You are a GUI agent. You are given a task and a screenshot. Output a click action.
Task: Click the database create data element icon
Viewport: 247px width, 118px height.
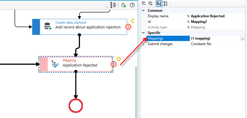coord(48,26)
